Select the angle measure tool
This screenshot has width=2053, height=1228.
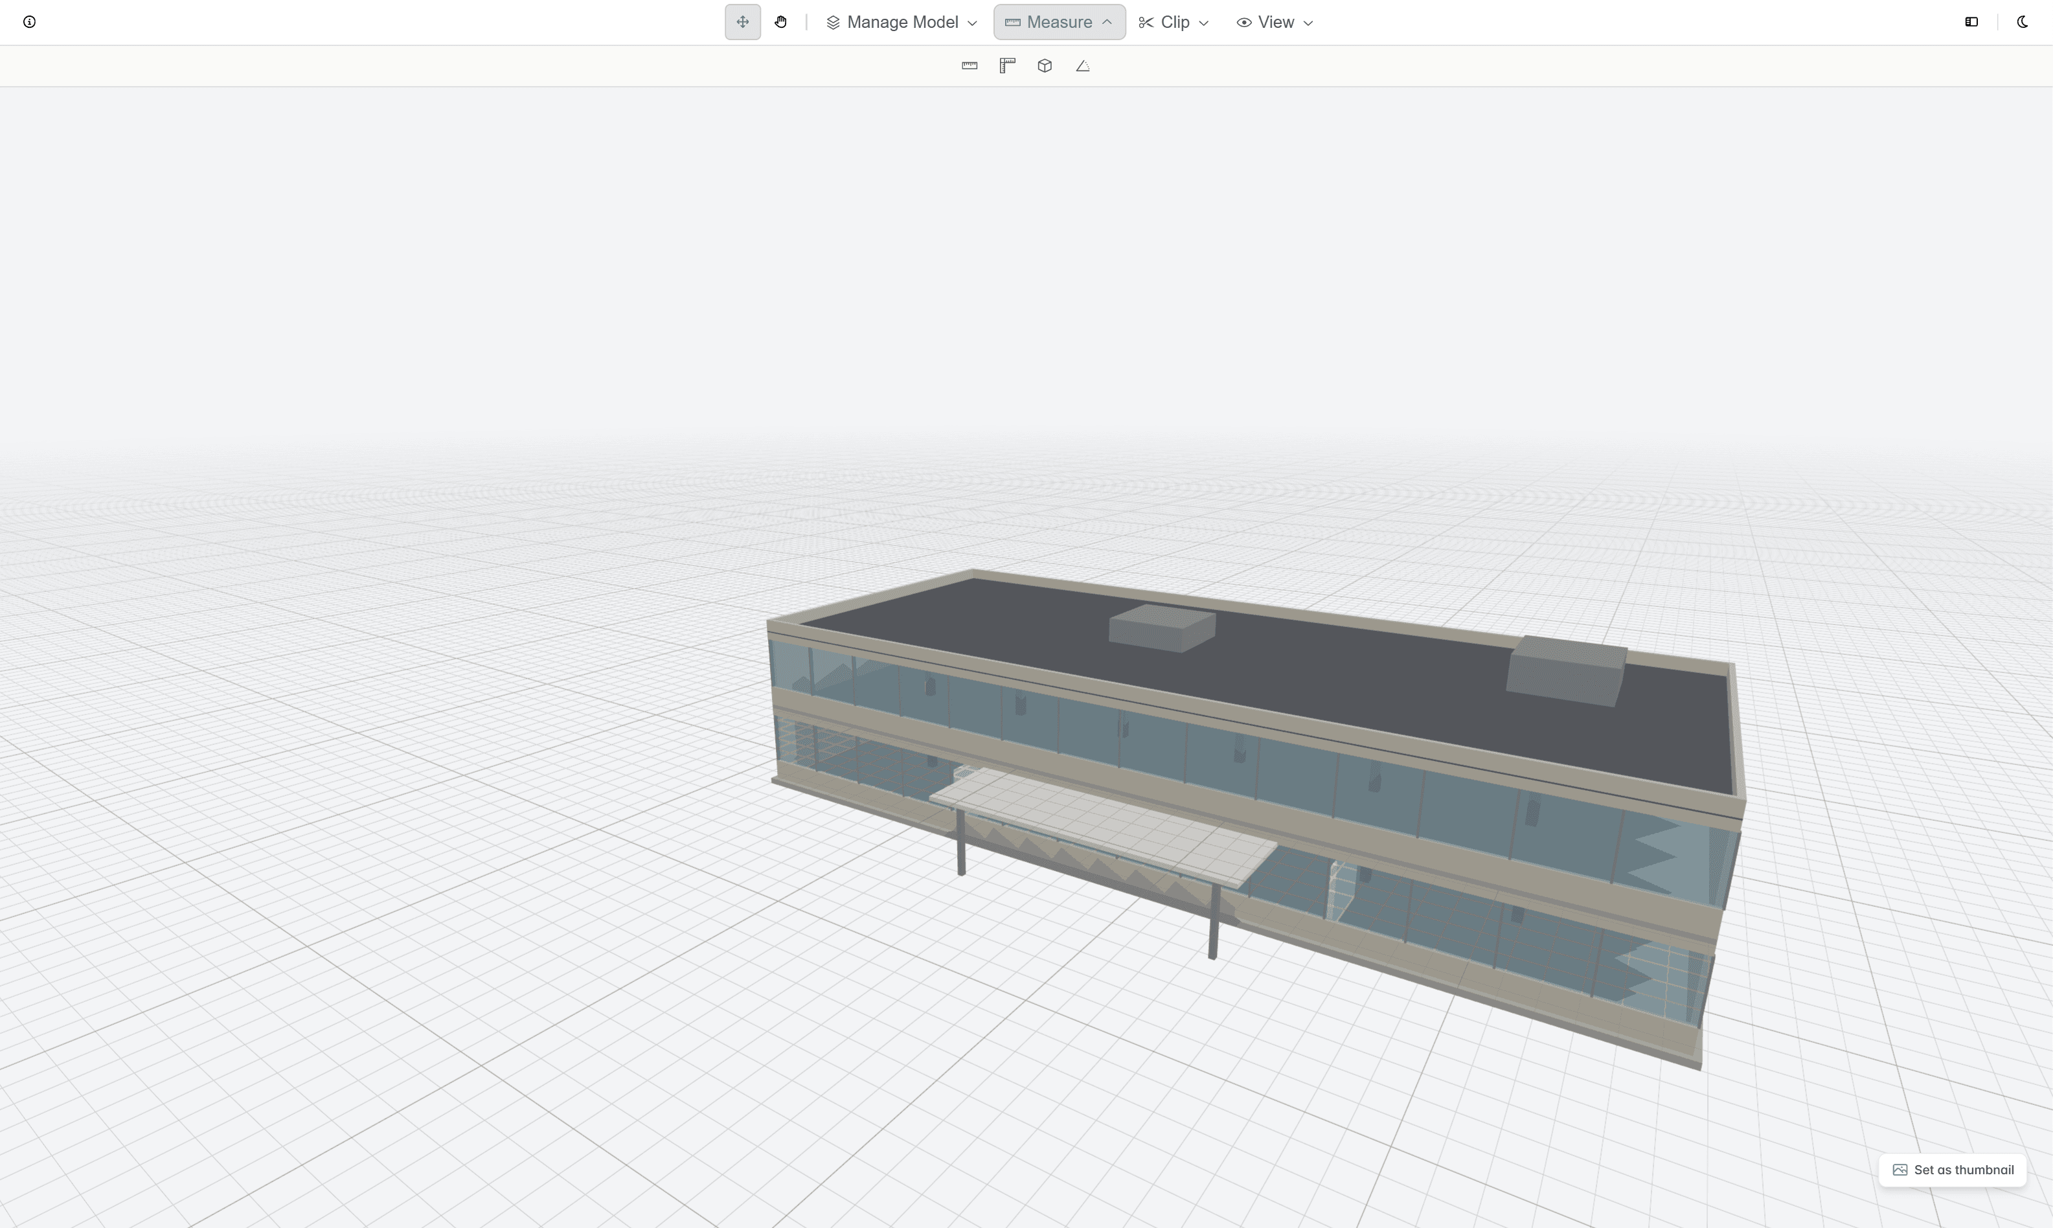1082,66
